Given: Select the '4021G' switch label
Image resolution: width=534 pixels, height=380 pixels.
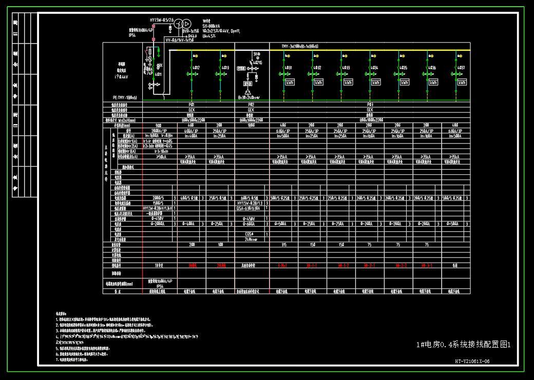Looking at the screenshot, I should 257,63.
